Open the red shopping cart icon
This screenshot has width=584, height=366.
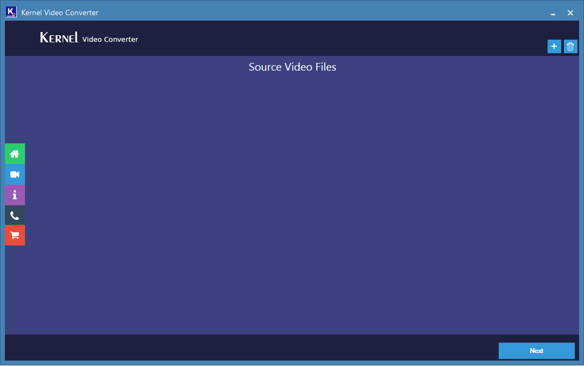[15, 235]
